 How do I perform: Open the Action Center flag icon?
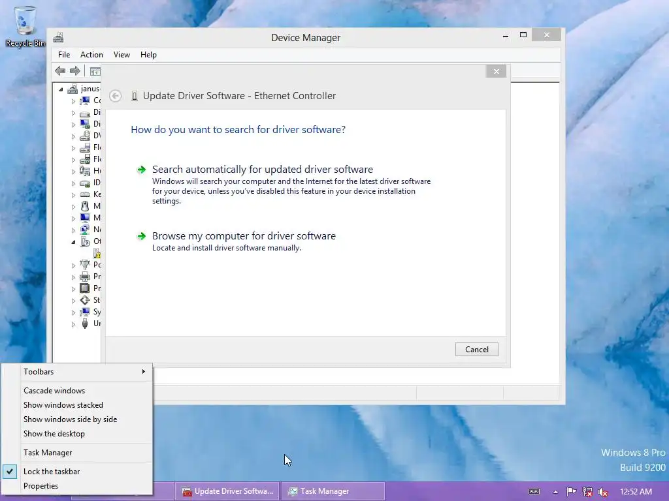pos(571,492)
